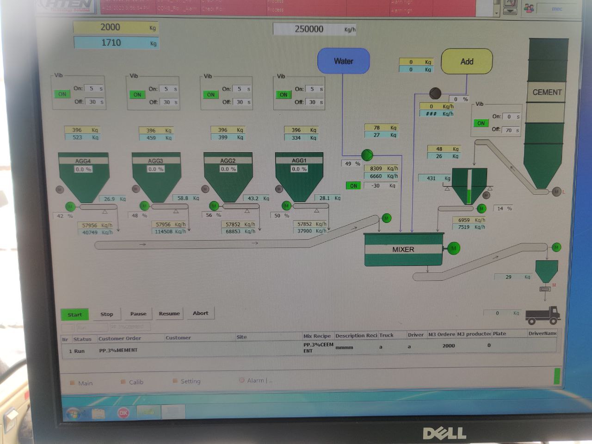The height and width of the screenshot is (444, 592).
Task: Toggle the cement Vib ON switch
Action: coord(481,123)
